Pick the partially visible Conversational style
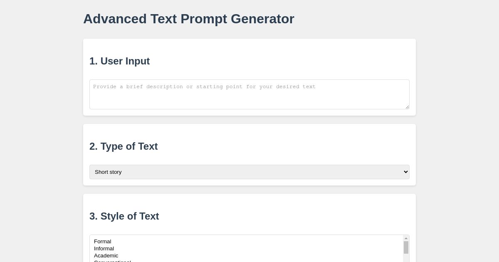This screenshot has width=499, height=262. coord(112,261)
